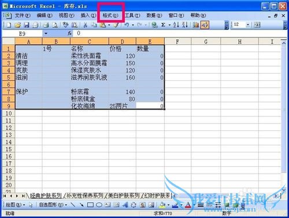Open the font size dropdown showing 12
This screenshot has height=218, width=289.
[x=248, y=25]
